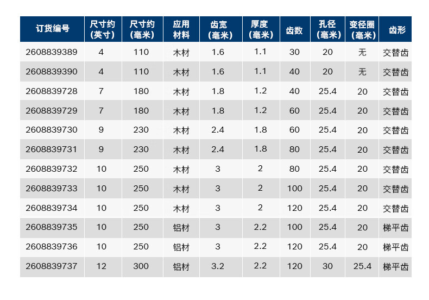Screen dimensions: 429x300
Task: Select order number 2608839389
Action: click(52, 52)
